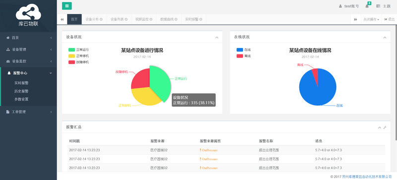
Task: Open 首页 in the sidebar
Action: tap(28, 38)
